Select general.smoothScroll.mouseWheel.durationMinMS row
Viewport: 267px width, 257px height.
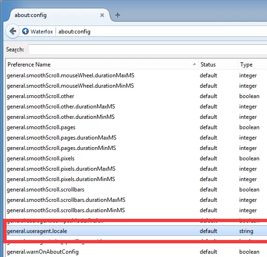tap(137, 86)
